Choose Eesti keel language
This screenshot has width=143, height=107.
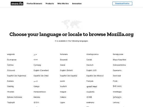pyautogui.click(x=117, y=76)
